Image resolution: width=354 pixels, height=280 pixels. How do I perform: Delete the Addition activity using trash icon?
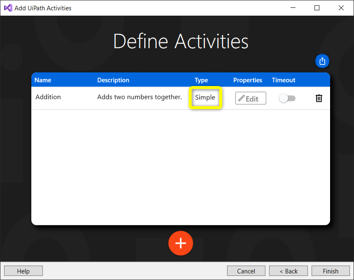(x=319, y=98)
